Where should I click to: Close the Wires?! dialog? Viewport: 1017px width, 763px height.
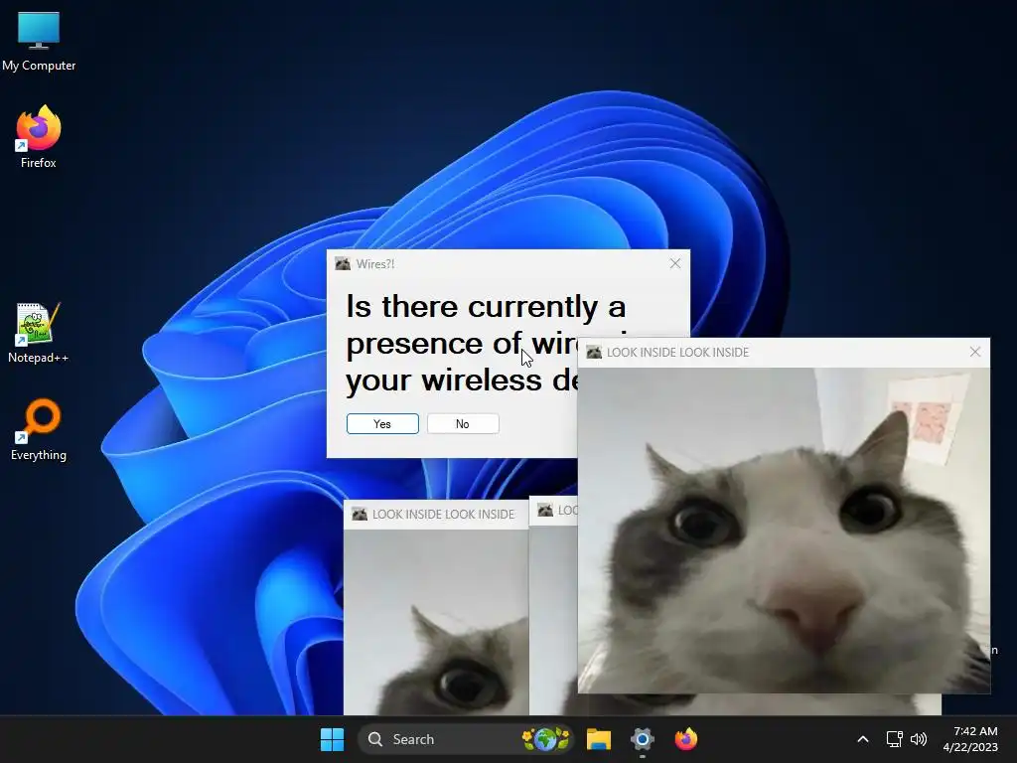coord(675,263)
